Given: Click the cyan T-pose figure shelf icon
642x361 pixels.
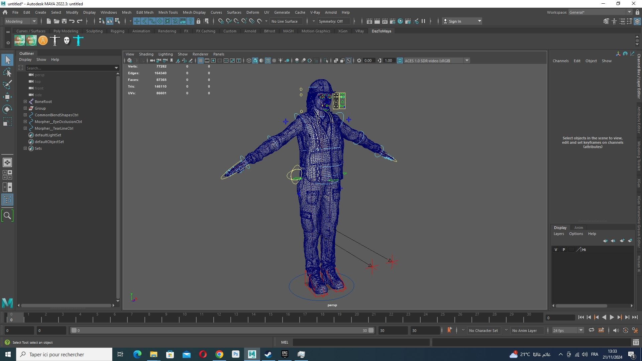Looking at the screenshot, I should pyautogui.click(x=78, y=40).
